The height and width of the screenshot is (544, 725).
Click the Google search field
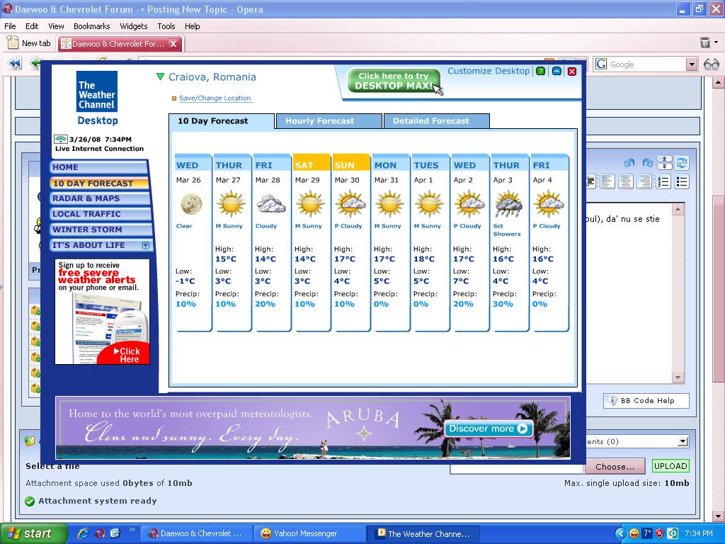[645, 64]
